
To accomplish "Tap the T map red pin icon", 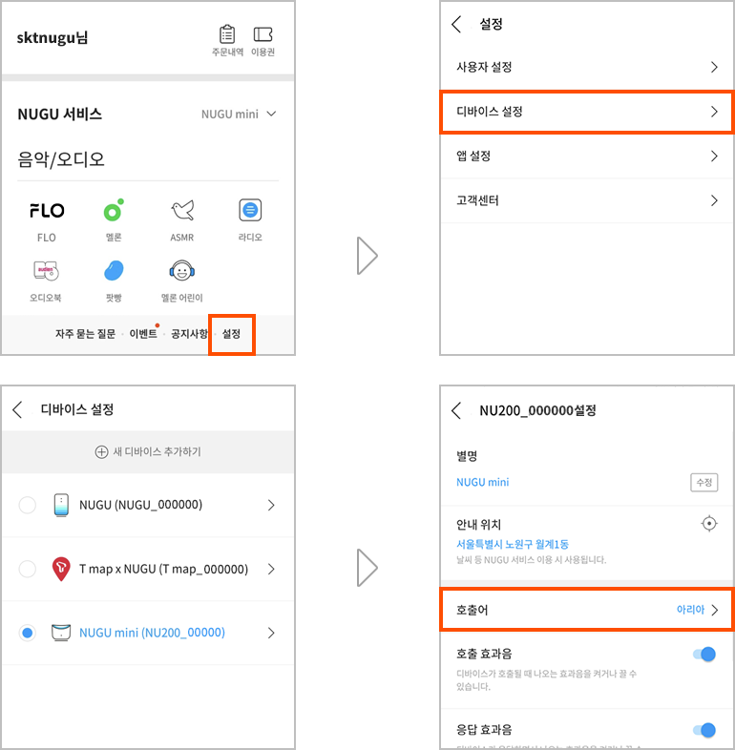I will (61, 570).
